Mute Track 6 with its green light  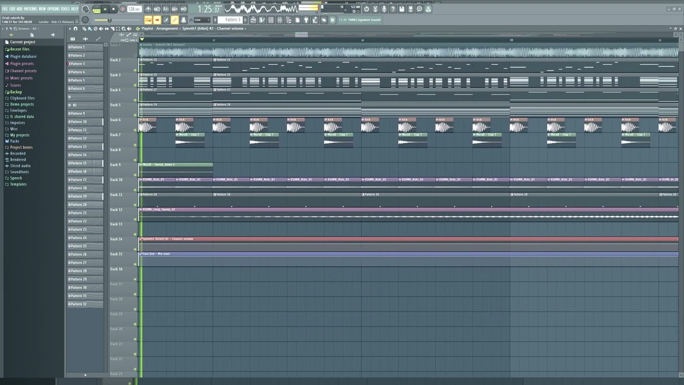pos(135,130)
